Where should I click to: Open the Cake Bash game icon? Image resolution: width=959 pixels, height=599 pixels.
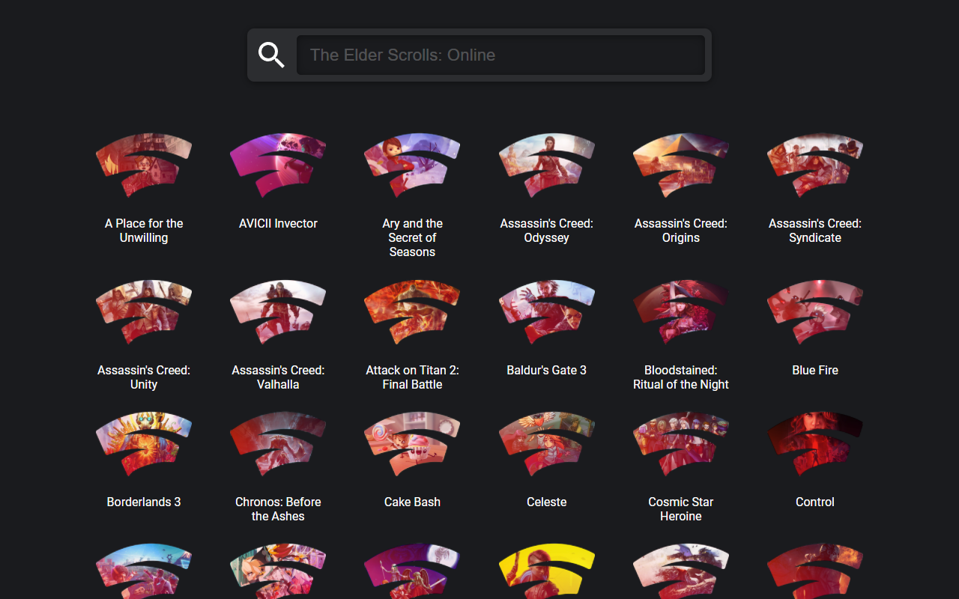coord(412,444)
